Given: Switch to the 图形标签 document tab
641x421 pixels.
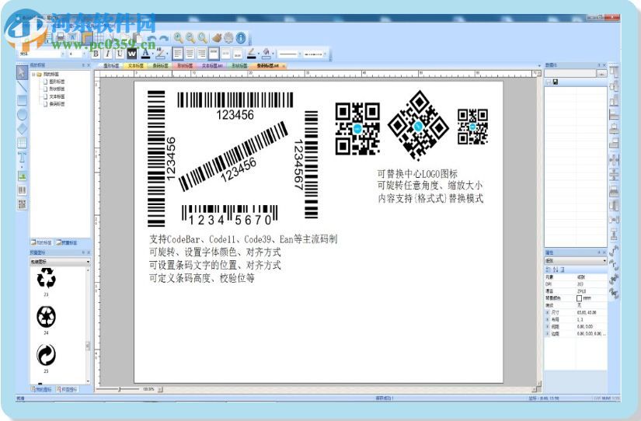Looking at the screenshot, I should click(x=111, y=65).
